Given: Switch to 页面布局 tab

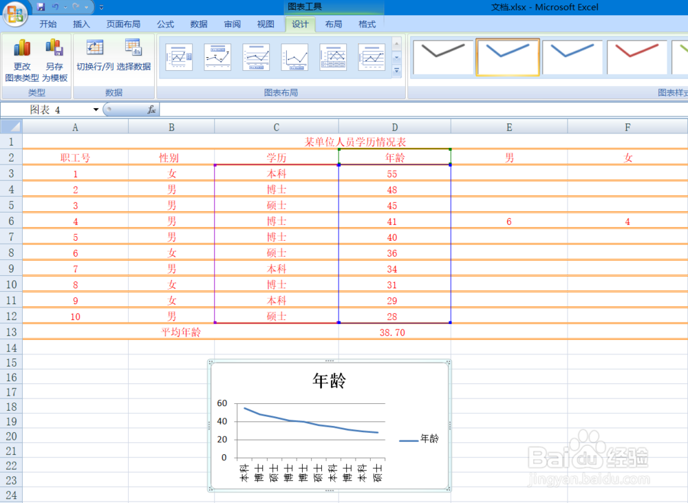Looking at the screenshot, I should (x=123, y=24).
